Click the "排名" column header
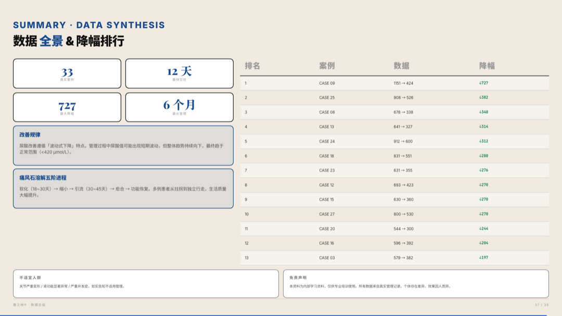Viewport: 562px width, 316px height. [252, 66]
